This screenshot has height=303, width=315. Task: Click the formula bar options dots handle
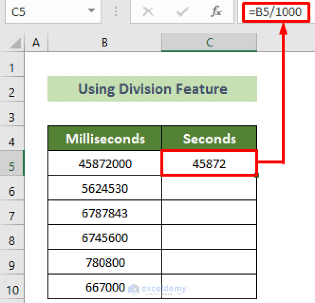116,12
